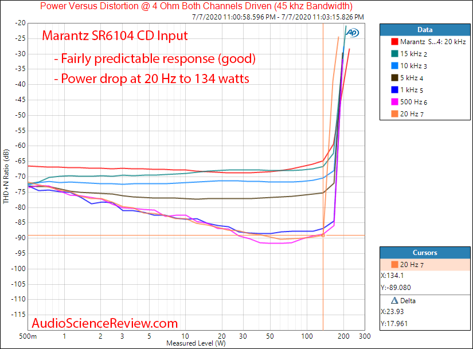This screenshot has height=349, width=473.
Task: Click the teal 15 kHz legend swatch
Action: point(394,54)
